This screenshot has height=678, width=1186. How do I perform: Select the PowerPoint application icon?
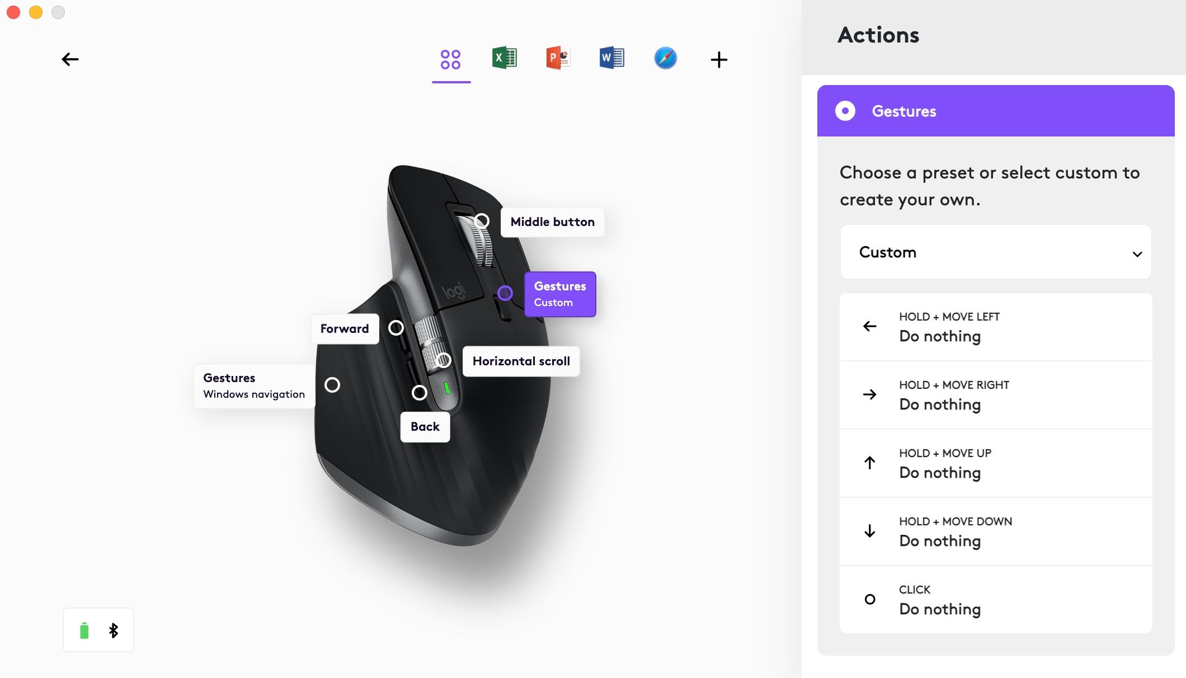point(558,58)
